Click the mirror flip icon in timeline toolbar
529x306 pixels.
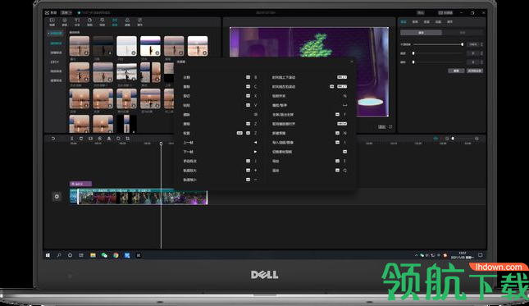click(108, 139)
